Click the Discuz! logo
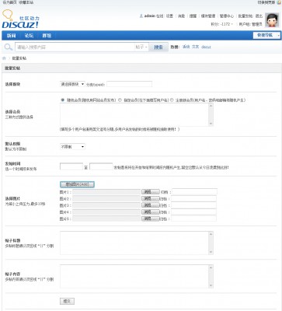The height and width of the screenshot is (311, 282). 20,19
